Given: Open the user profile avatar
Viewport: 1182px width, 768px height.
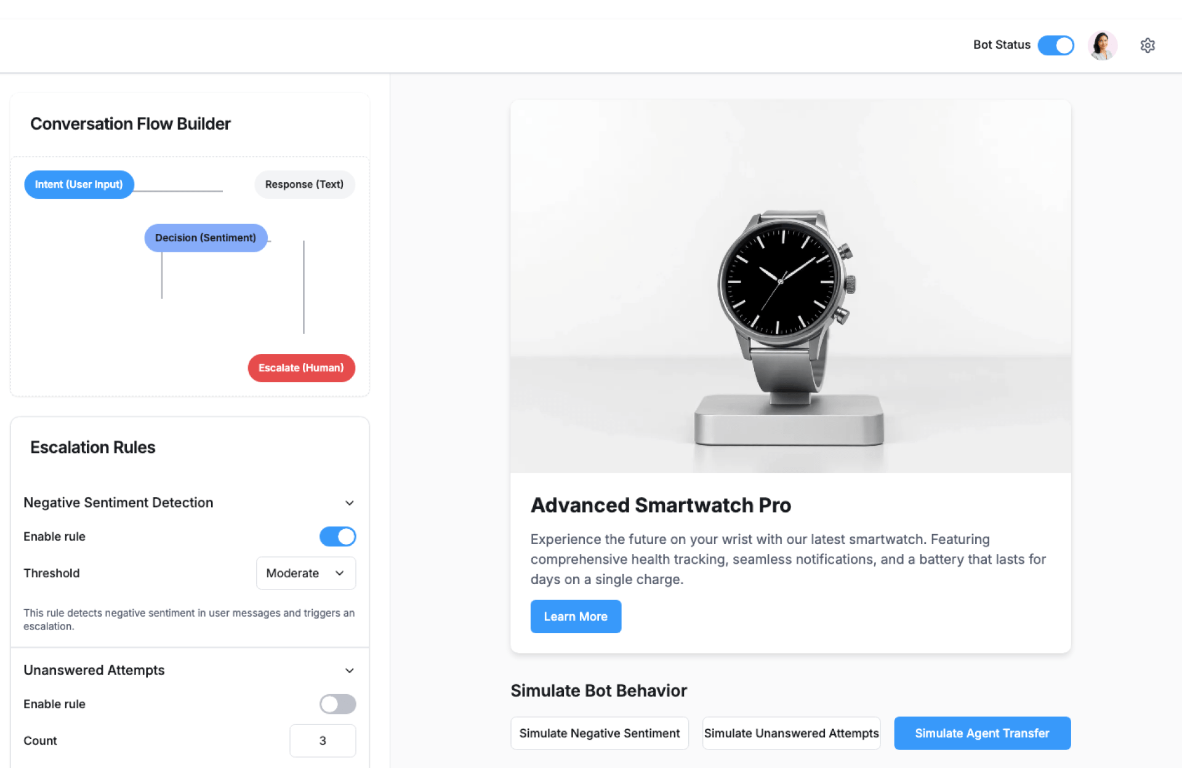Looking at the screenshot, I should 1102,46.
